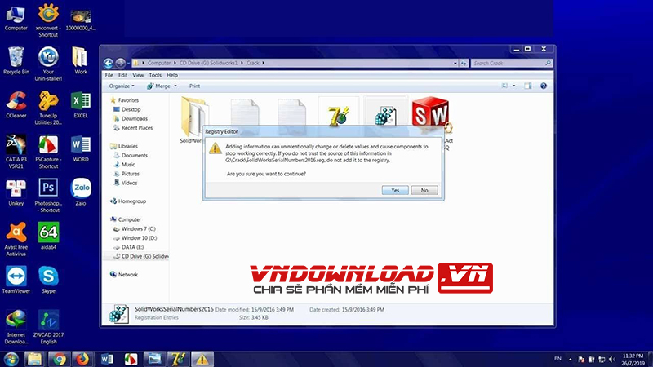This screenshot has width=653, height=367.
Task: Open the WORD desktop shortcut
Action: click(x=81, y=148)
